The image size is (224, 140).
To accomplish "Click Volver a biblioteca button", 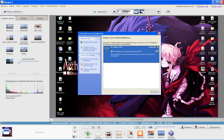I will [13, 11].
